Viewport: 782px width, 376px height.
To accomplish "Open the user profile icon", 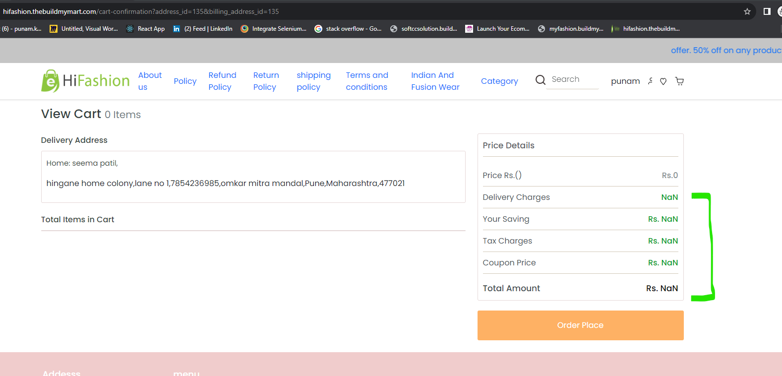I will (x=651, y=81).
